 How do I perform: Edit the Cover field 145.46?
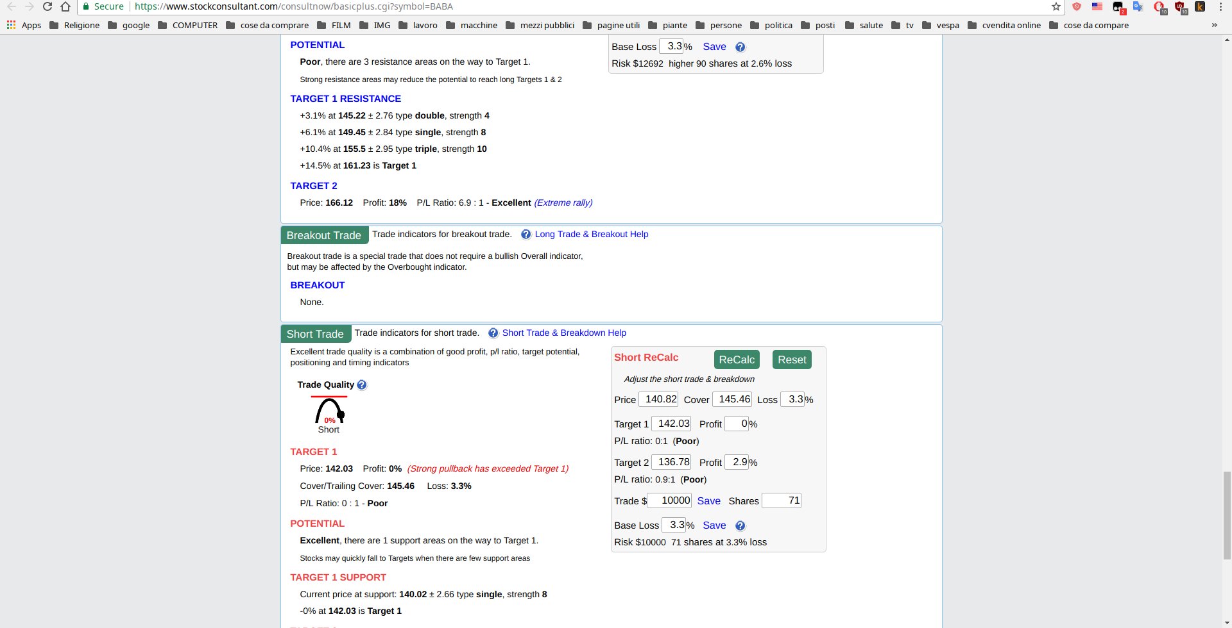[732, 399]
